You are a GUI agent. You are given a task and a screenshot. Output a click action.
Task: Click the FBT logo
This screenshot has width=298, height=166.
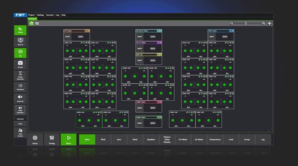coord(20,15)
